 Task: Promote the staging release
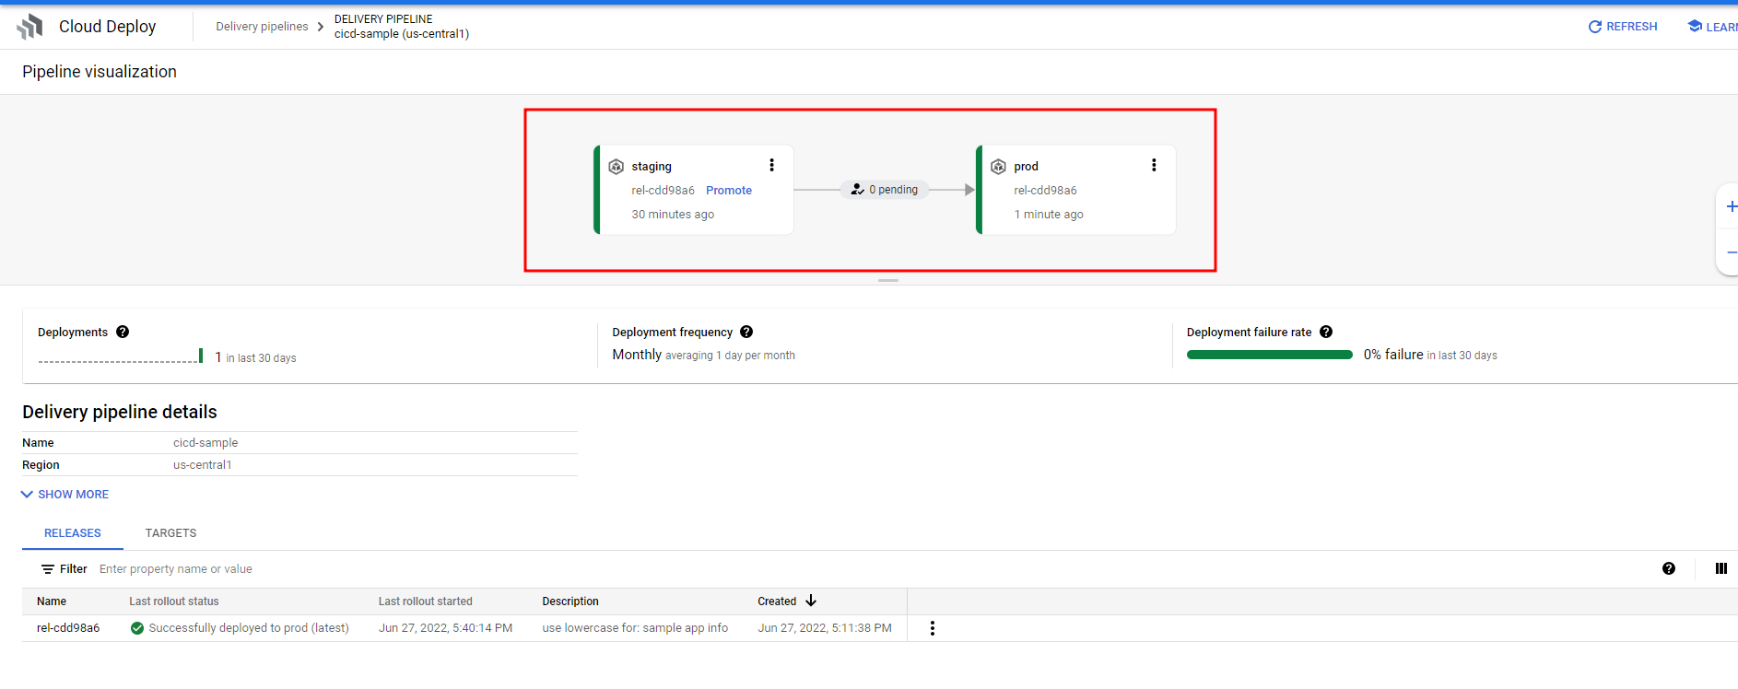729,191
